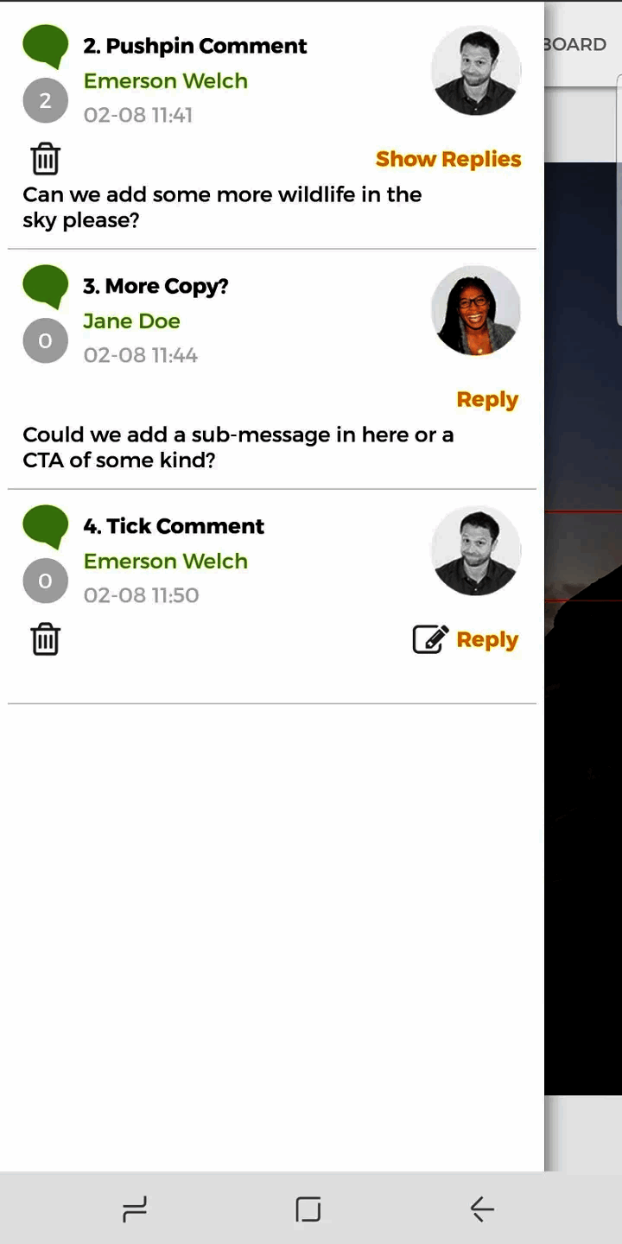
Task: Open Emerson Welch's avatar on Tick Comment
Action: coord(476,550)
